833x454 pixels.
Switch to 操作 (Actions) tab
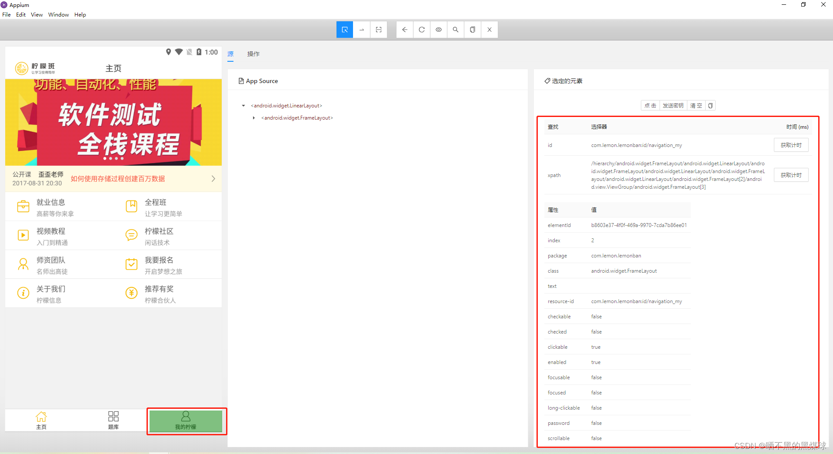click(253, 54)
